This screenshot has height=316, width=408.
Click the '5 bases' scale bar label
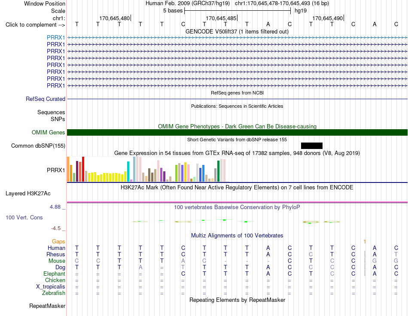tap(173, 11)
